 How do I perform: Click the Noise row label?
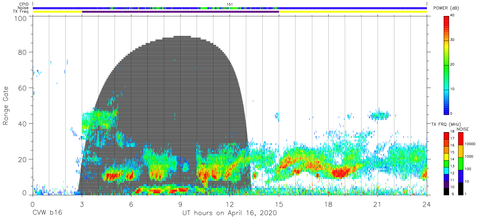[x=23, y=8]
